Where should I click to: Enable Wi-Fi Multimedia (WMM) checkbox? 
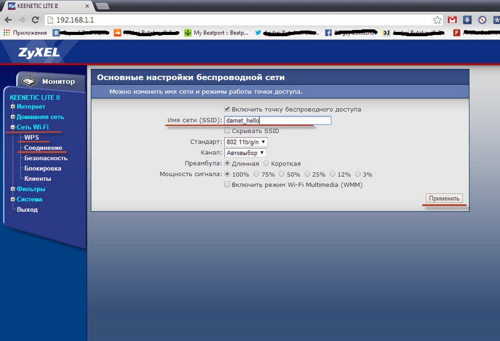pyautogui.click(x=227, y=185)
